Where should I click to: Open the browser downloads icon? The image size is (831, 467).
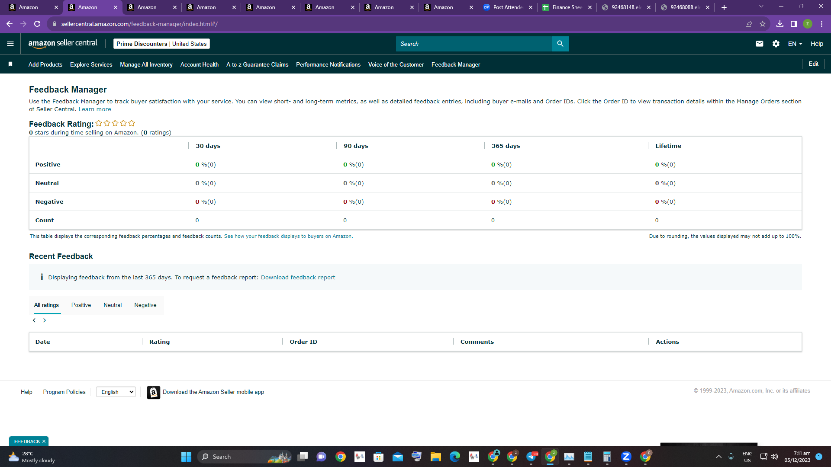[780, 24]
